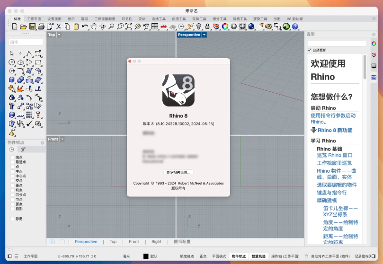Open the 巡览 Rhino 窗口 link
Screen dimensions: 383x264
pos(334,155)
